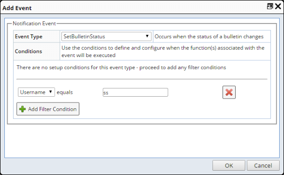The width and height of the screenshot is (284, 175).
Task: Click the equals operator text
Action: [x=65, y=92]
